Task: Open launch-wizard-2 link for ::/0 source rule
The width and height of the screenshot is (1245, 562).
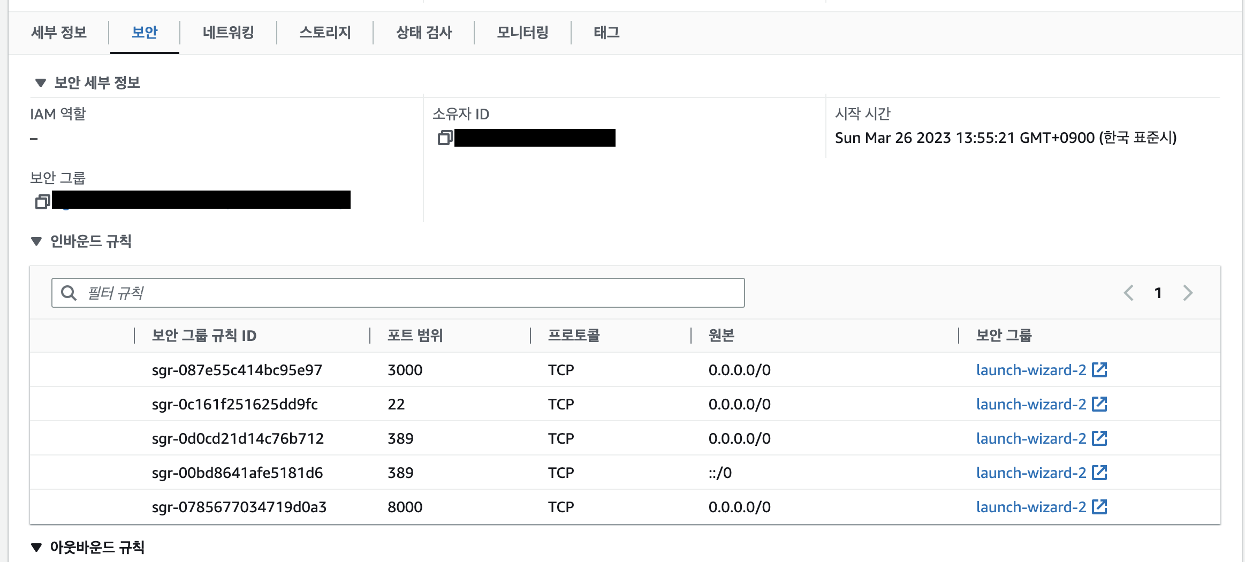Action: click(1031, 473)
